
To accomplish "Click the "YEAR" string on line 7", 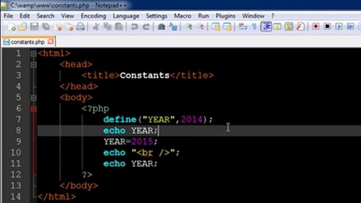I will [159, 120].
